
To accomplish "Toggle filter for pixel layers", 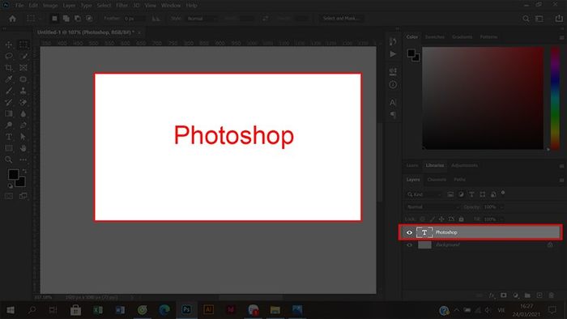I will pos(450,194).
